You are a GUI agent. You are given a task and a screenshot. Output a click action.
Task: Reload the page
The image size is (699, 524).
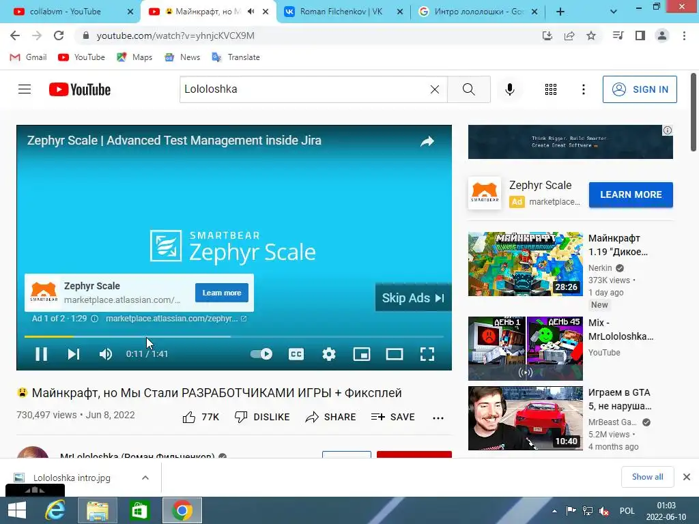click(x=59, y=35)
